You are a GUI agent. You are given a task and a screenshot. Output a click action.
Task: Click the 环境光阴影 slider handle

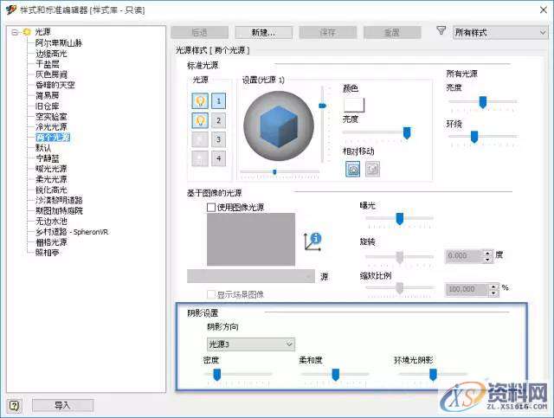pyautogui.click(x=433, y=375)
